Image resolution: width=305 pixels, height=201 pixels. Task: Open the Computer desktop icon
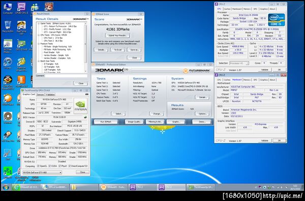click(x=8, y=8)
